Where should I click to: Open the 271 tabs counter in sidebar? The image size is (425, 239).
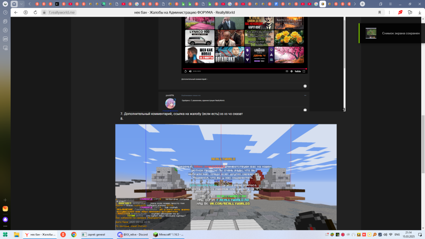coord(5,39)
